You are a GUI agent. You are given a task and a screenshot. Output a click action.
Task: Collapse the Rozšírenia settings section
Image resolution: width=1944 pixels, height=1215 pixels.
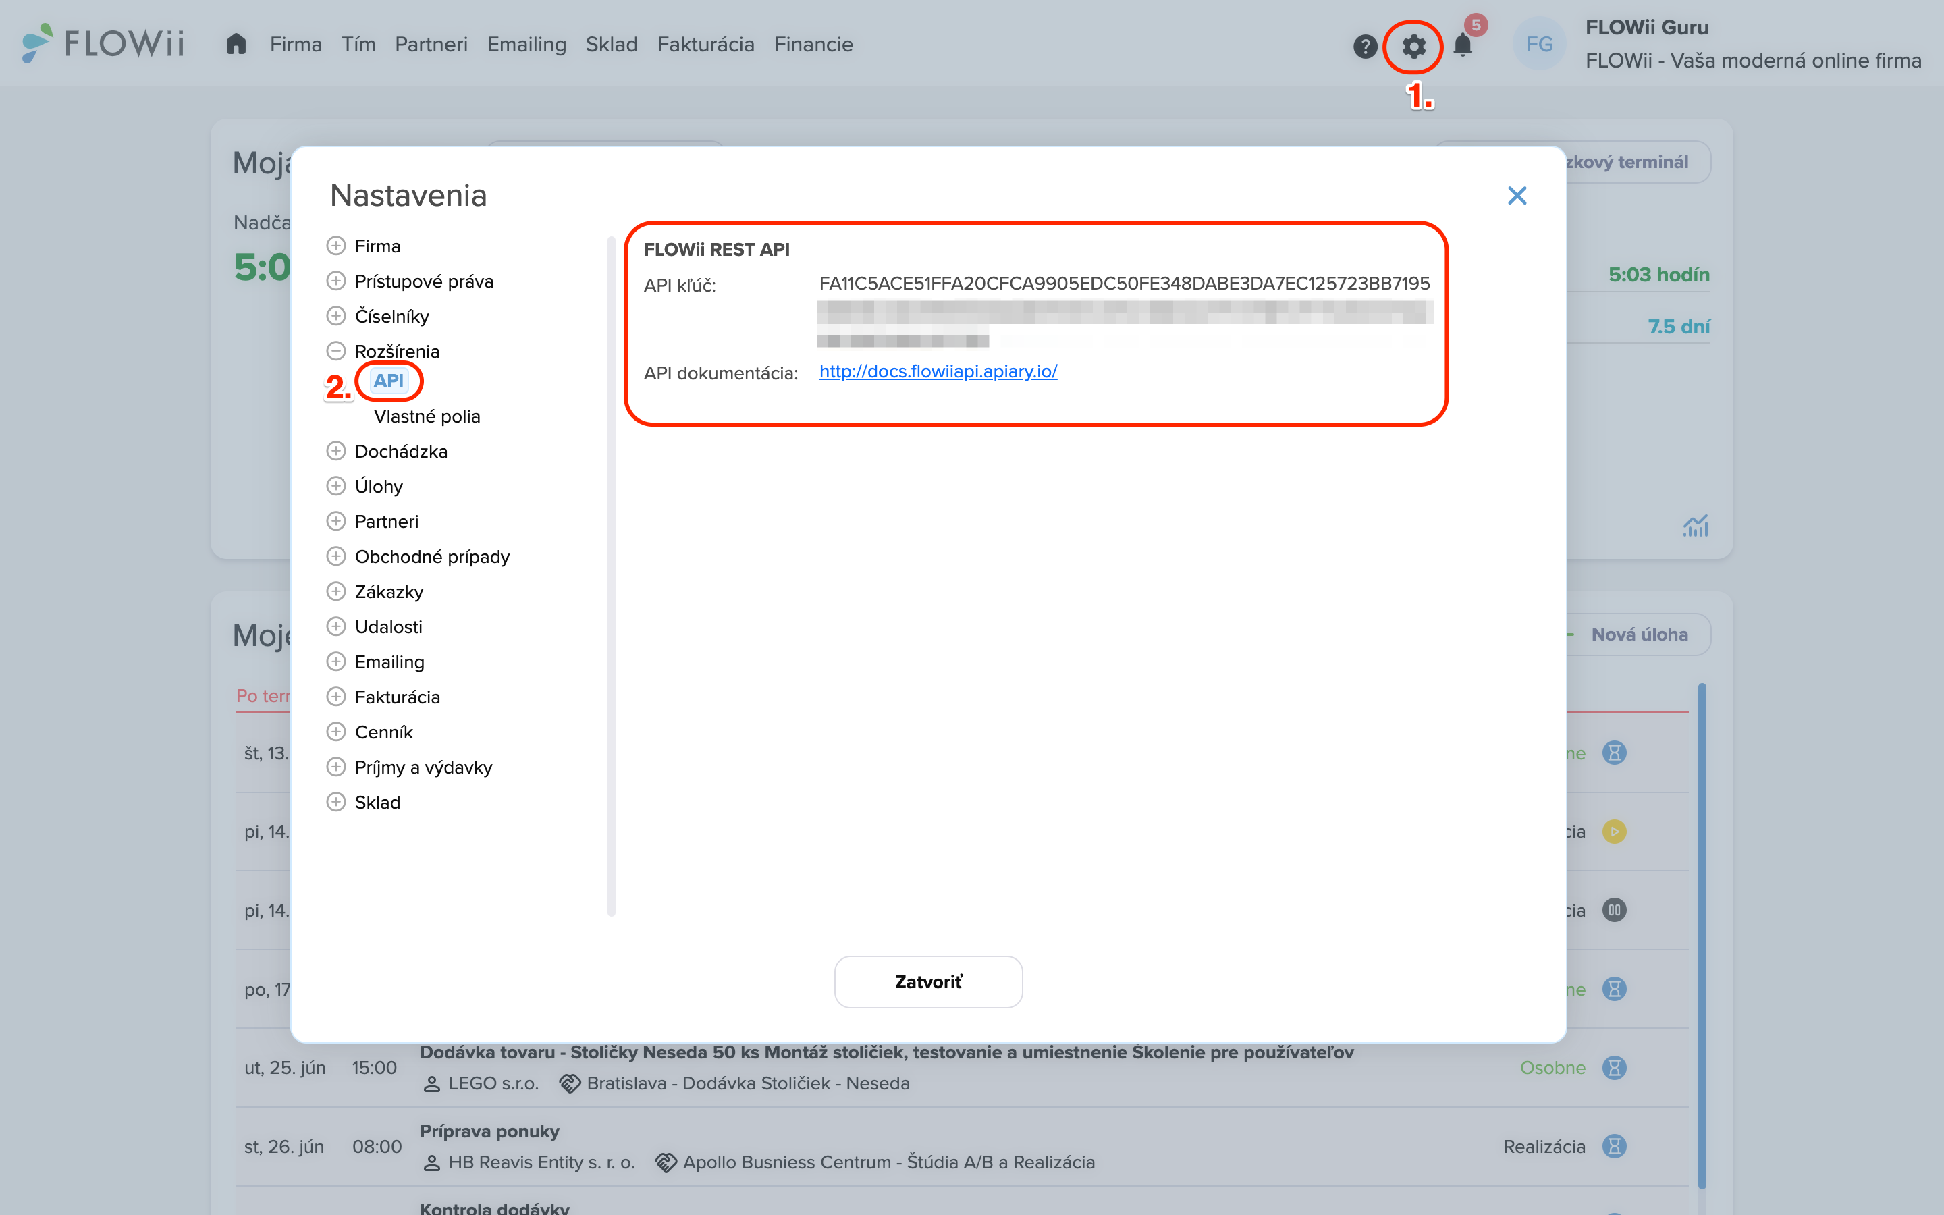[x=335, y=351]
